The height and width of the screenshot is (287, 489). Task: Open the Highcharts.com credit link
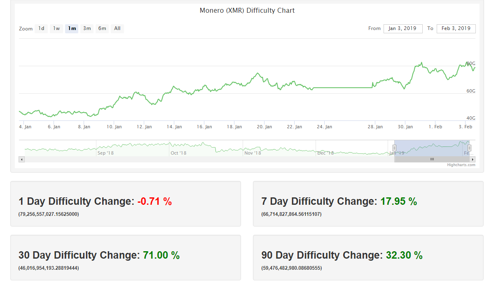[461, 165]
